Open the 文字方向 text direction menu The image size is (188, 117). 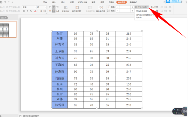pyautogui.click(x=66, y=9)
